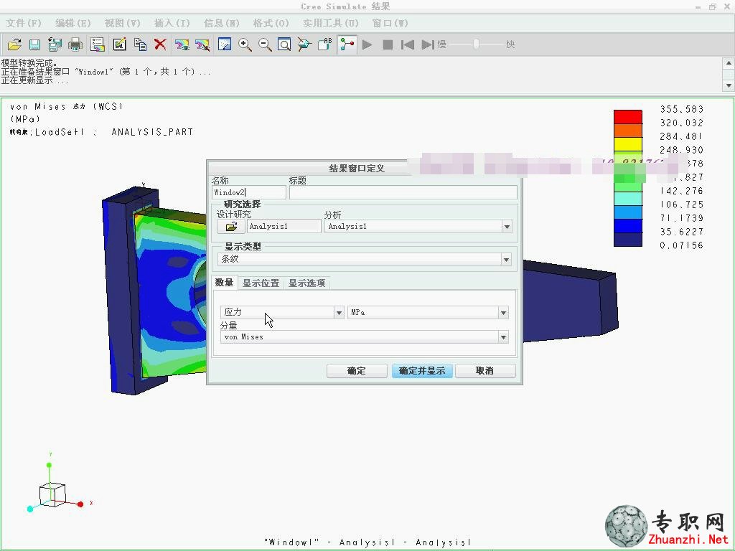Click the empty 标题 title field
The image size is (735, 551).
tap(403, 192)
